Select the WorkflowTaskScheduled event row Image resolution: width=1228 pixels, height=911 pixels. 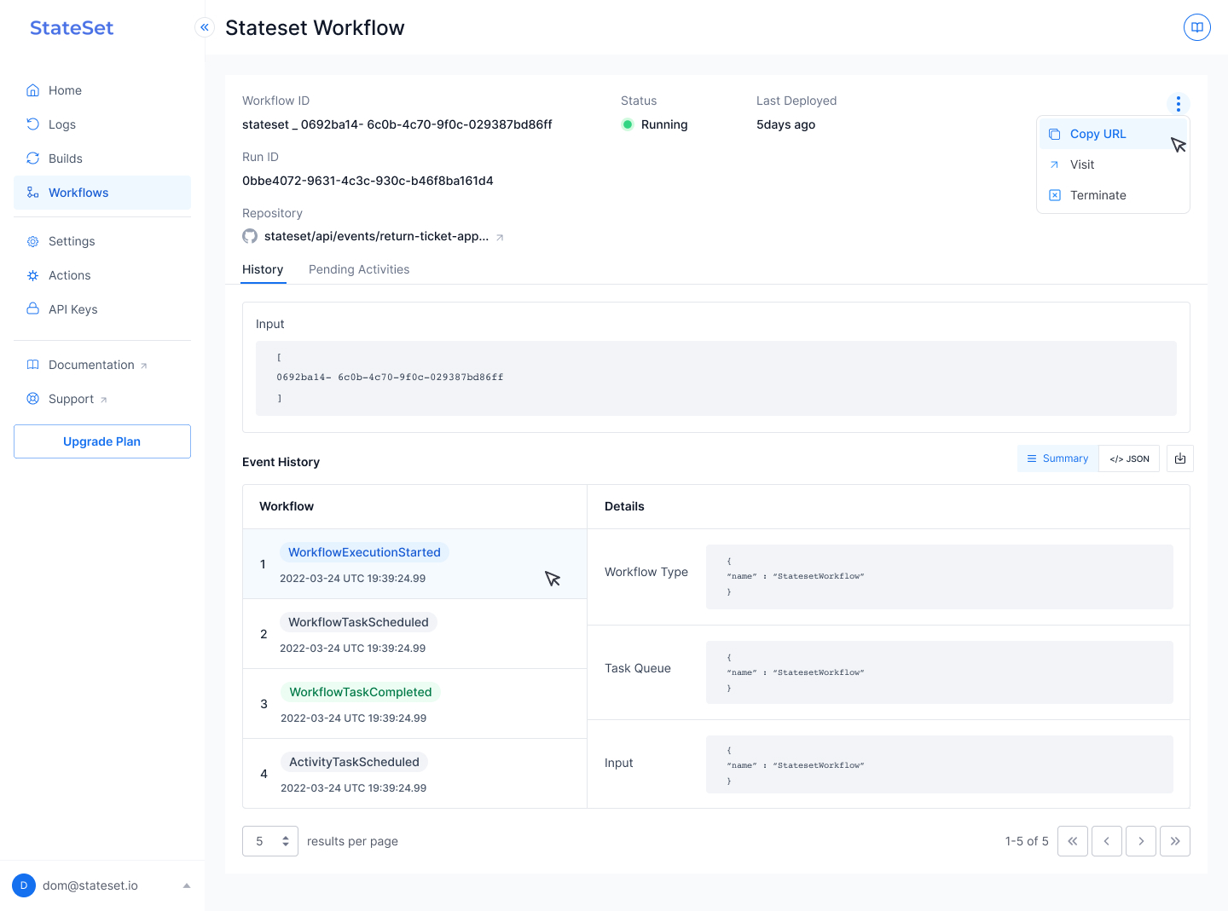pos(414,634)
